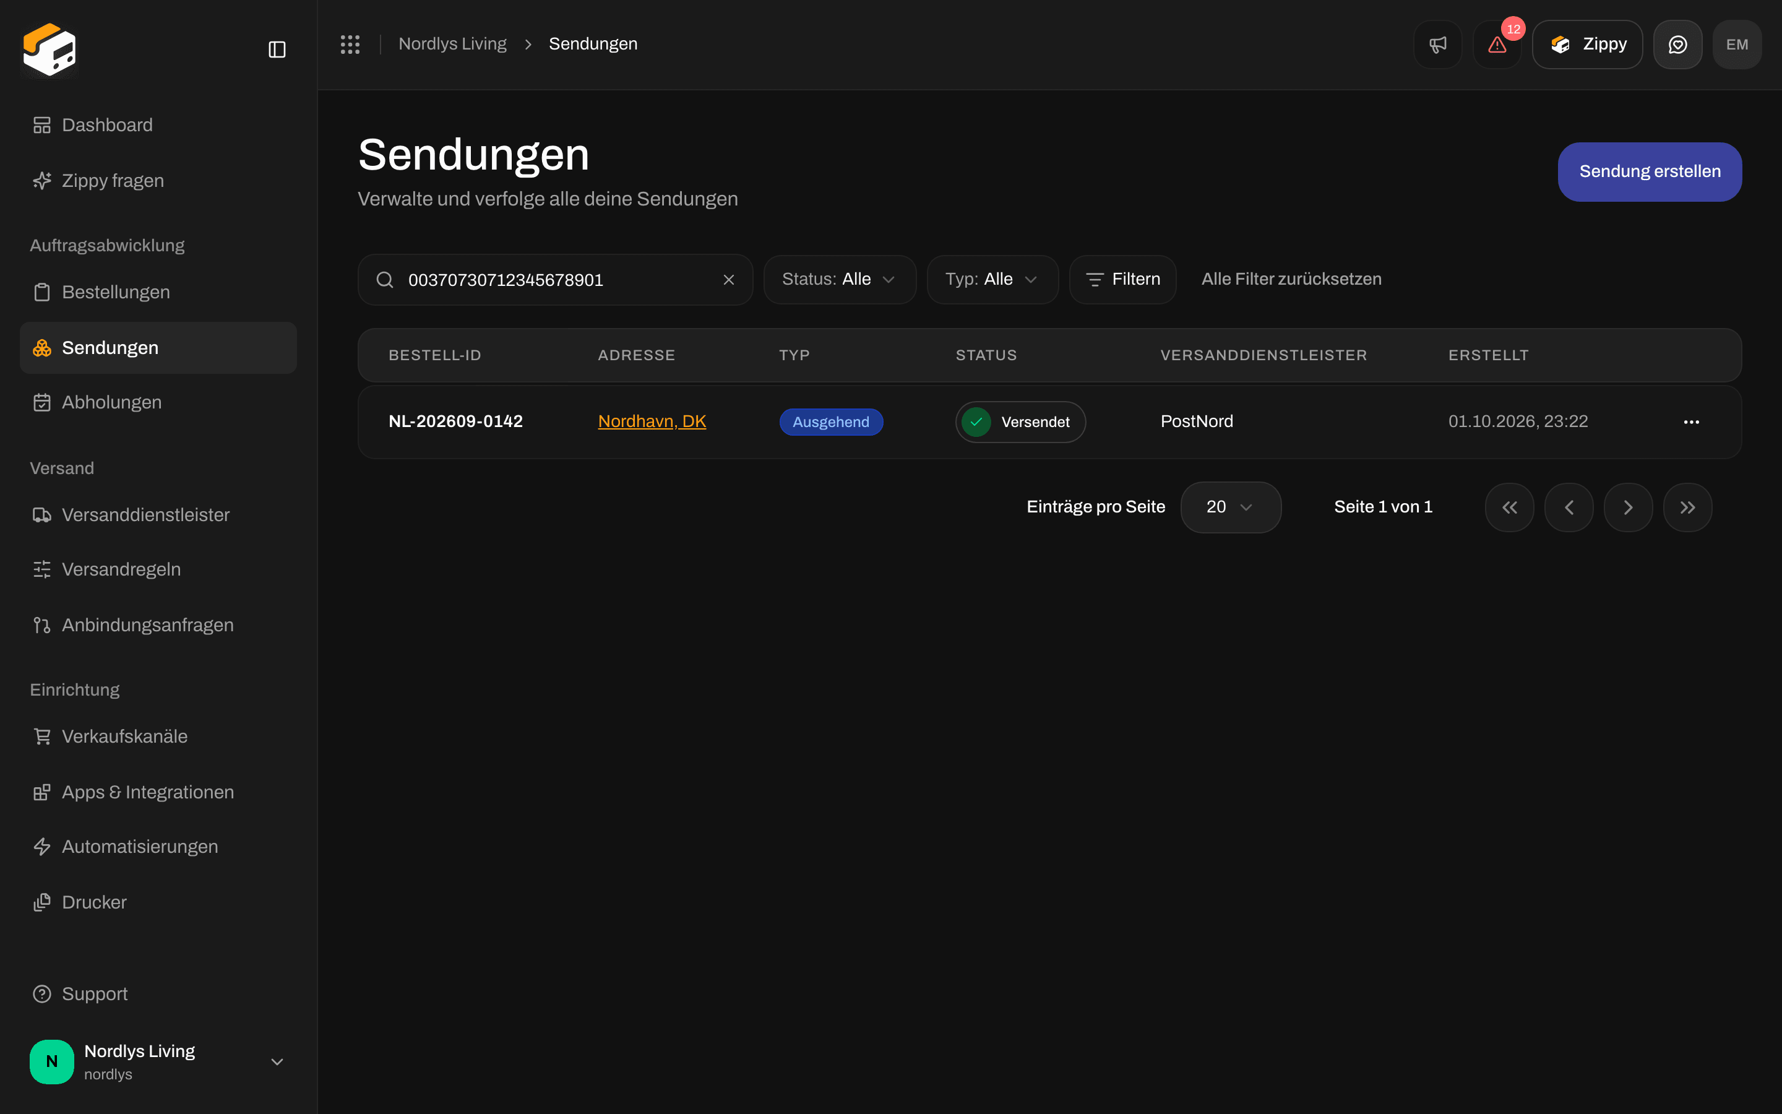Go to next page of results

coord(1628,507)
